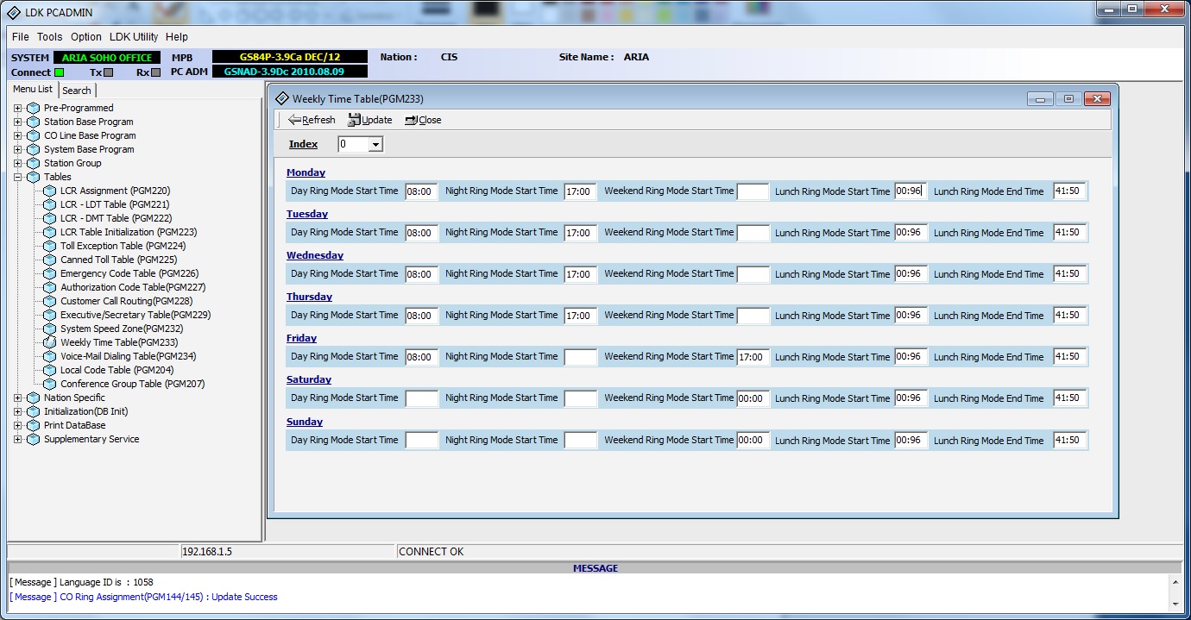Open the Index dropdown list
Viewport: 1191px width, 620px height.
tap(375, 145)
